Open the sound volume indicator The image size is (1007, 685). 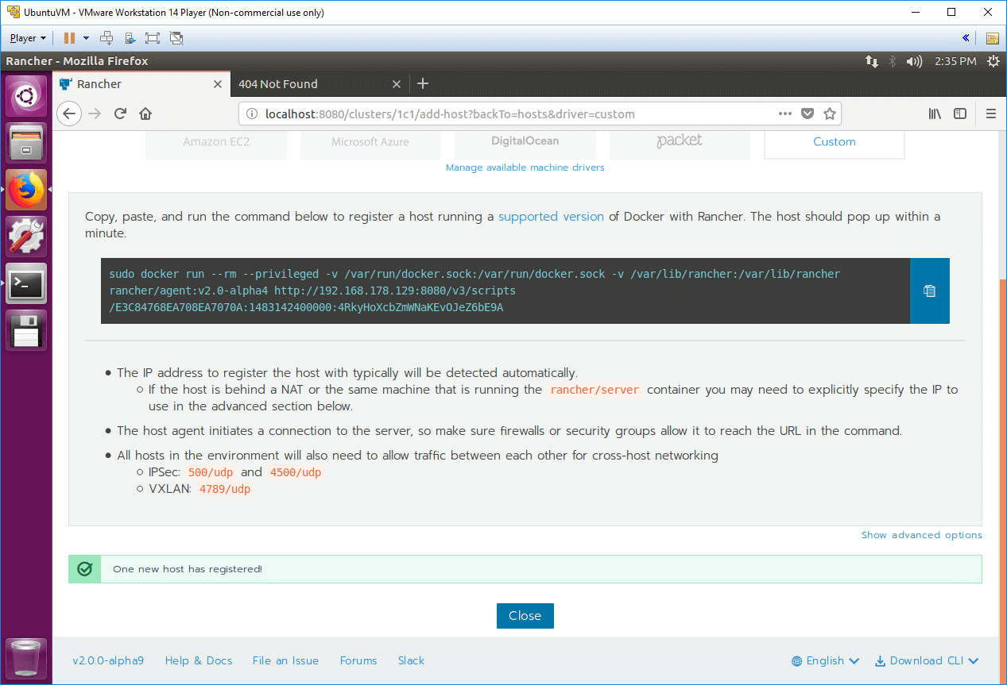[x=914, y=61]
